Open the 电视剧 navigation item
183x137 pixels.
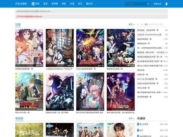[55, 4]
